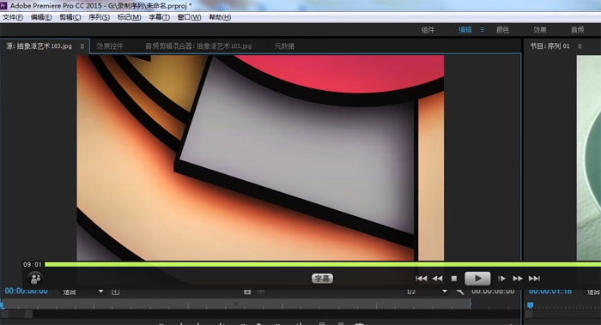Click the program monitor preview image
The width and height of the screenshot is (601, 325).
click(589, 158)
